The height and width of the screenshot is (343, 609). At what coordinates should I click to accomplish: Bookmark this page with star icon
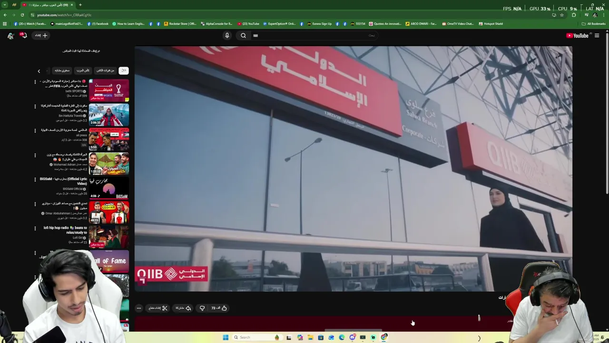(562, 15)
